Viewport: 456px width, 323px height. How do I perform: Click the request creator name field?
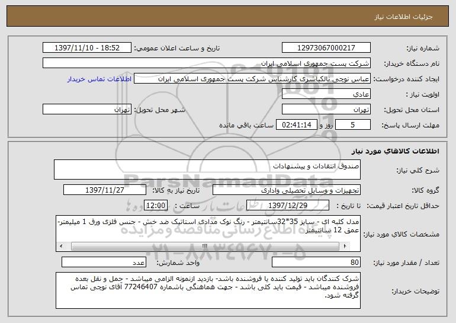(x=252, y=79)
